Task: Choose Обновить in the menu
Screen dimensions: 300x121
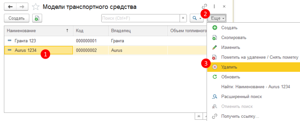Action: pyautogui.click(x=254, y=77)
